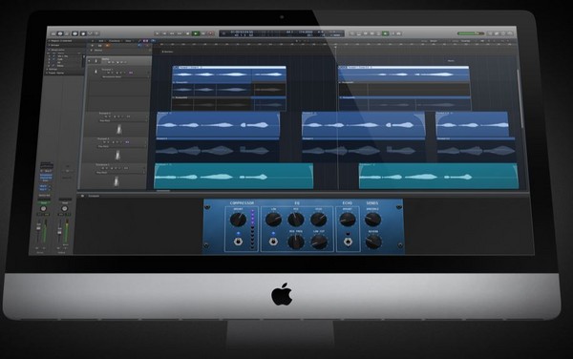Expand the Region disclosure triangle in inspector
The height and width of the screenshot is (359, 573).
coord(49,40)
